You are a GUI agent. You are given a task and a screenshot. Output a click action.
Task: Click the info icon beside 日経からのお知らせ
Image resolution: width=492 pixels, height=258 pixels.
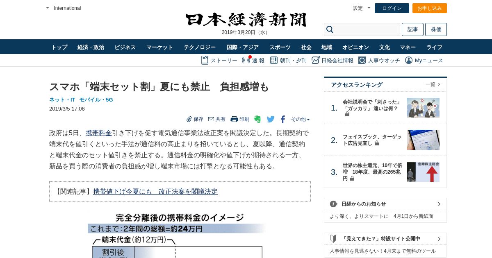[333, 204]
